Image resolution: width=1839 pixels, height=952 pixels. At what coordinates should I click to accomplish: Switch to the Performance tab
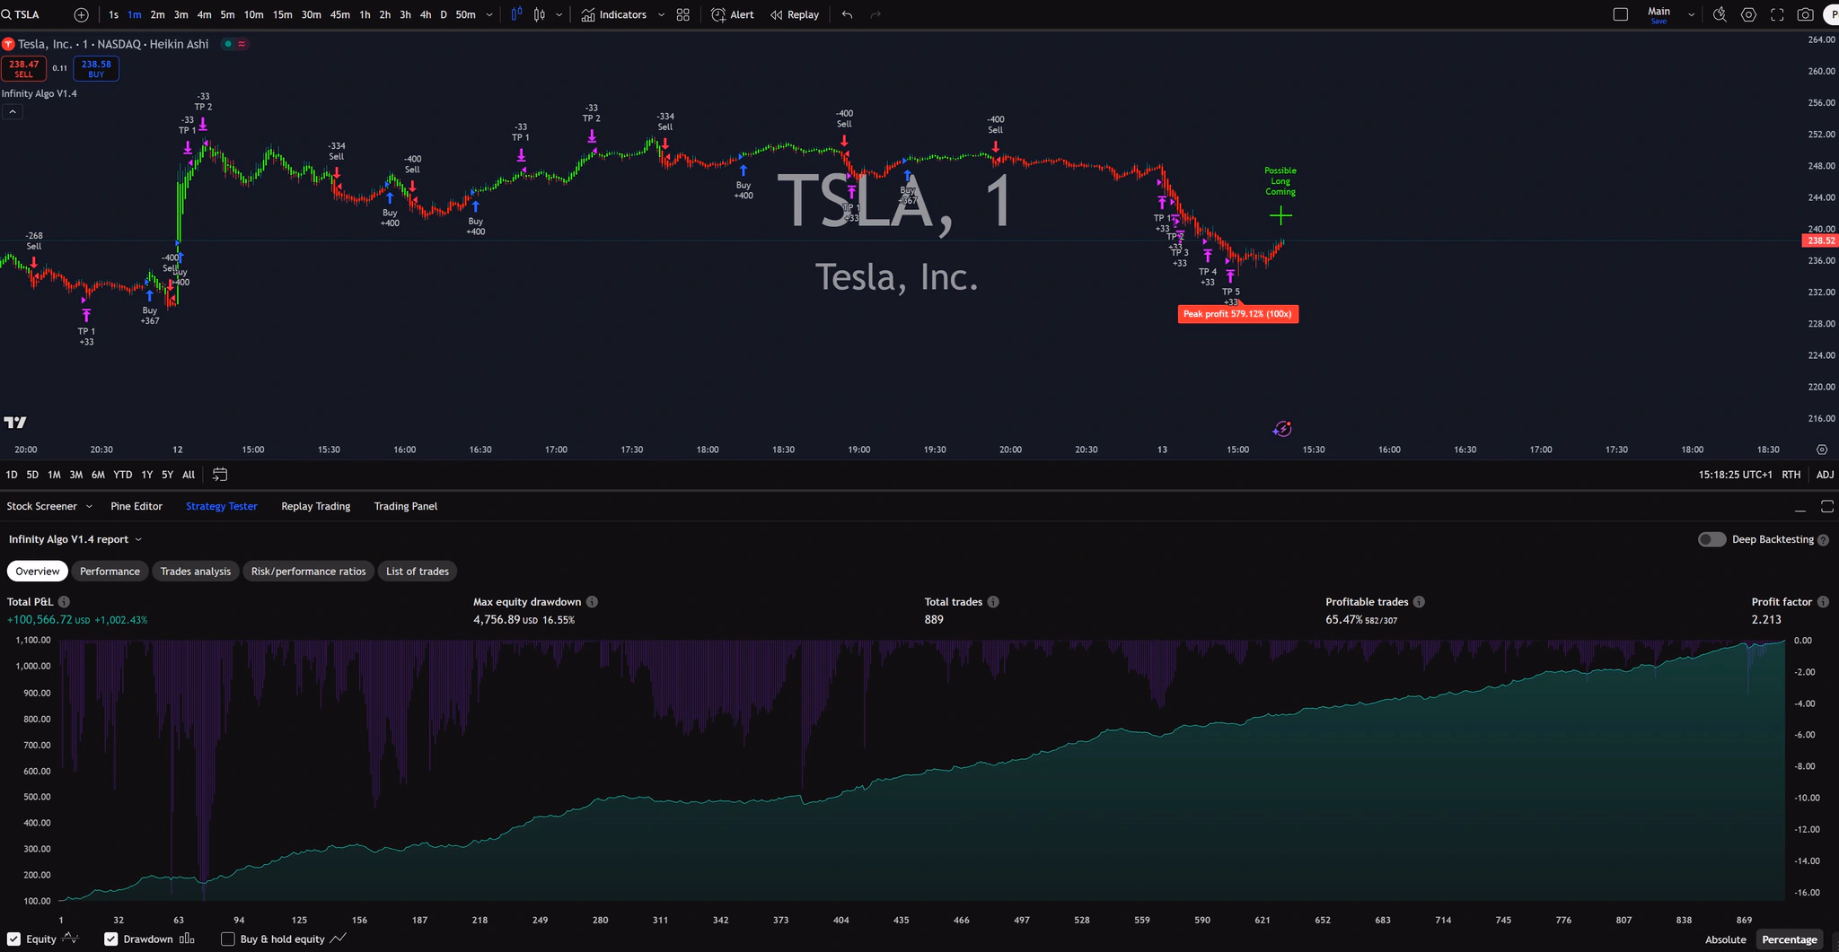click(110, 571)
